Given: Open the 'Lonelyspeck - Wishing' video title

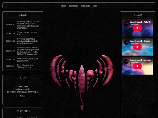Looking at the screenshot, I should coord(140,22).
